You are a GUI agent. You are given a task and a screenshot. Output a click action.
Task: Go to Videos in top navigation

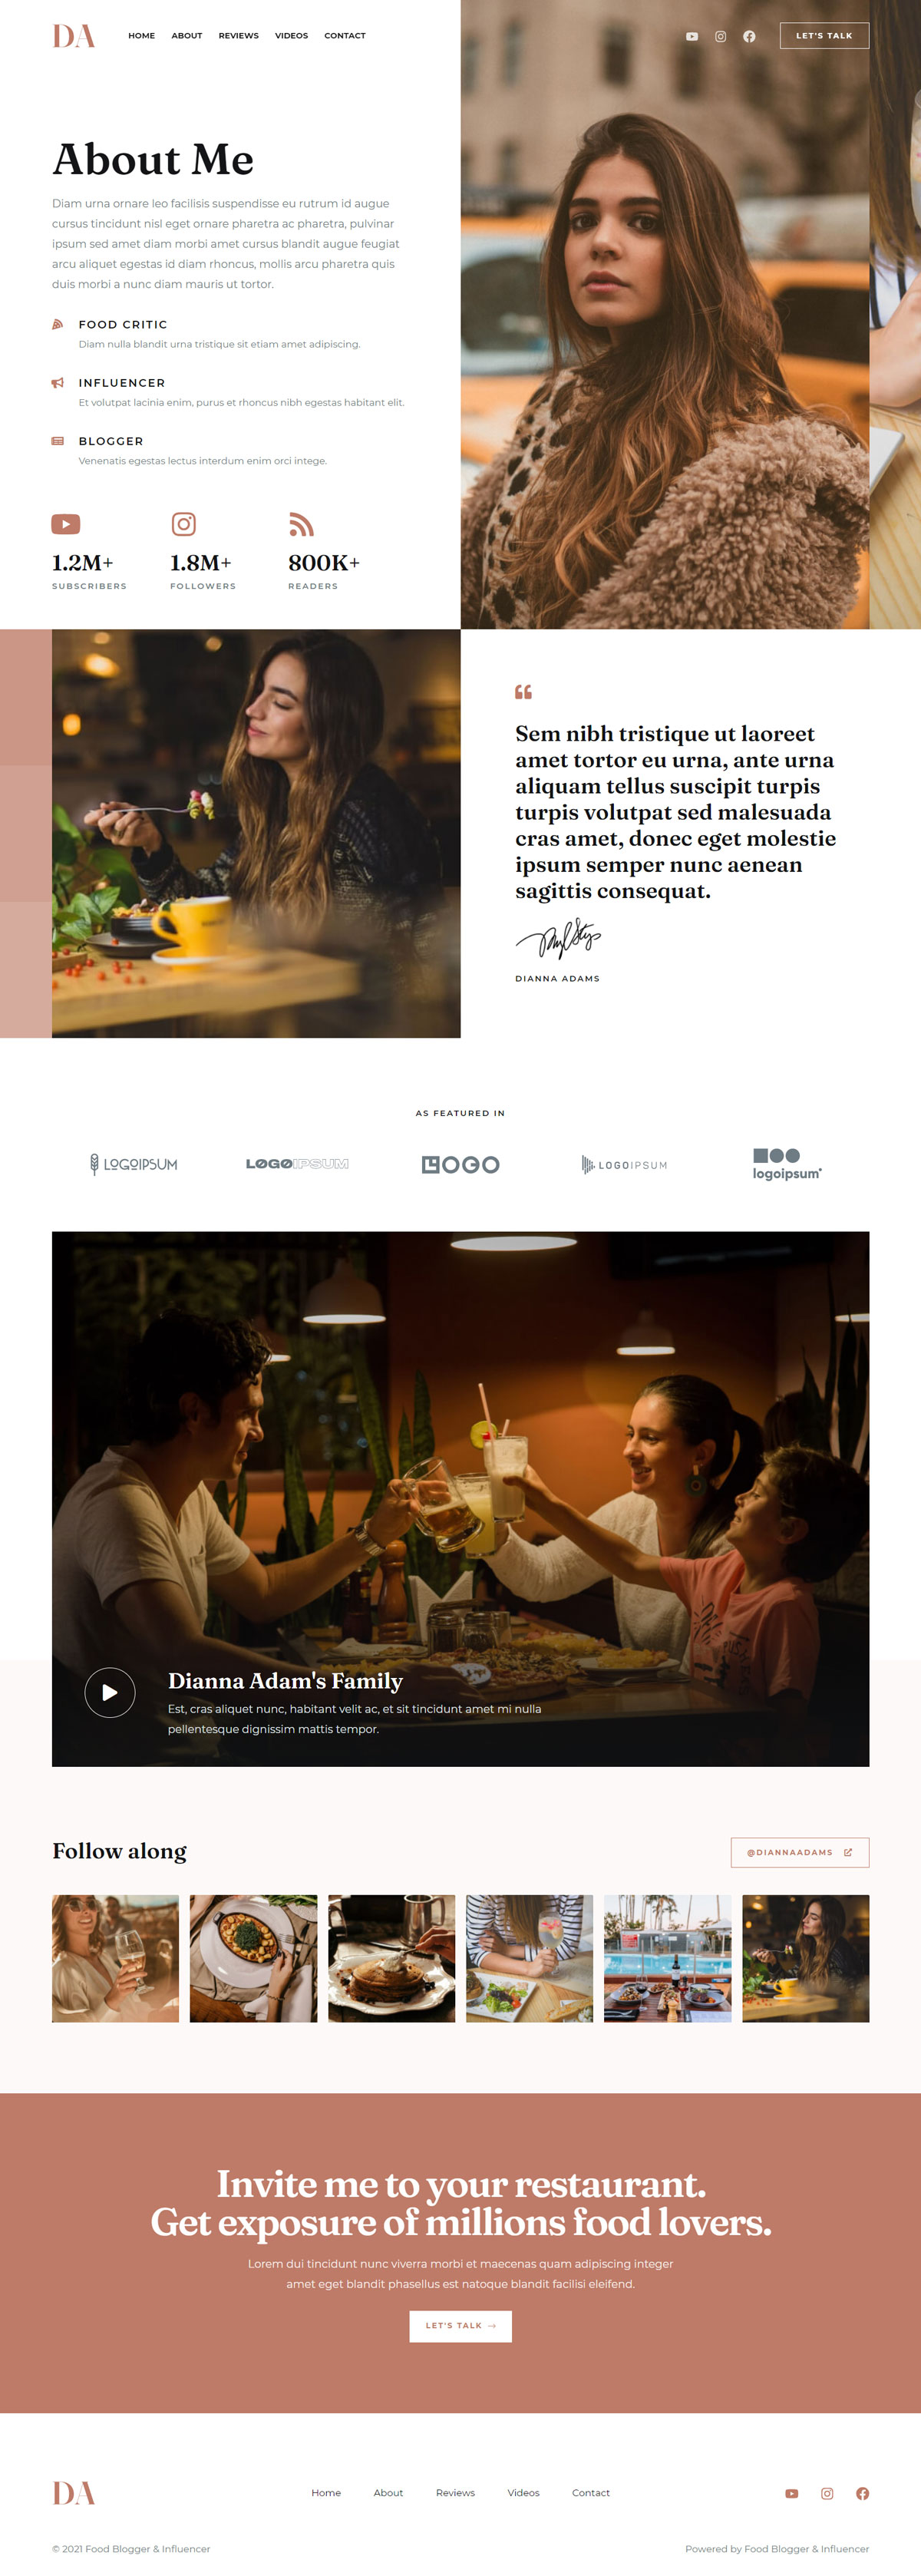(x=291, y=36)
